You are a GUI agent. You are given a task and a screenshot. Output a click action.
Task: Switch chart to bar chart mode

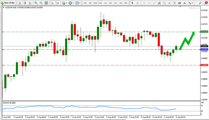tap(20, 3)
